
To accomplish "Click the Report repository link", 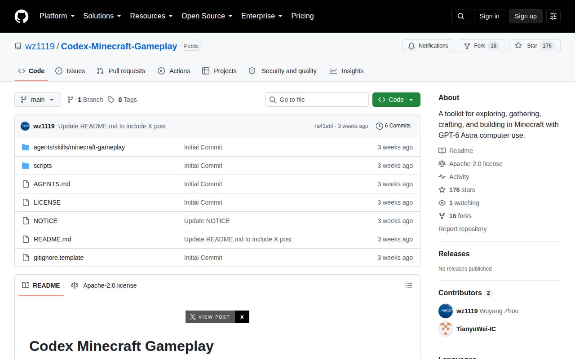I will tap(462, 229).
